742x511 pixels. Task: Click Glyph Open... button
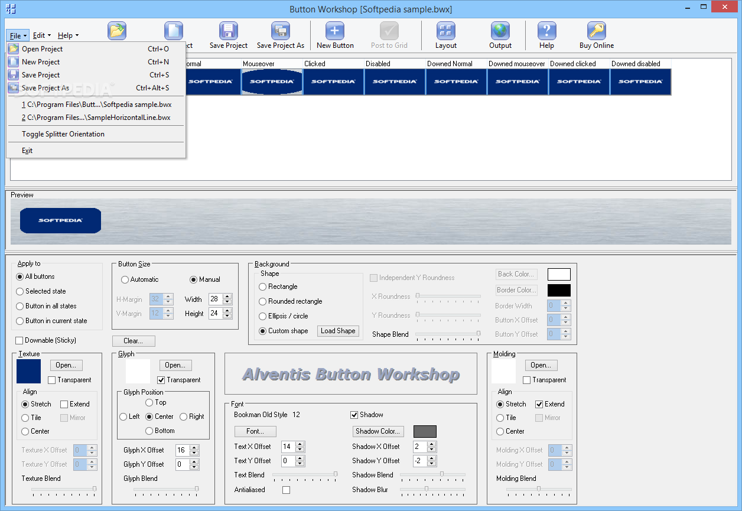pos(175,365)
